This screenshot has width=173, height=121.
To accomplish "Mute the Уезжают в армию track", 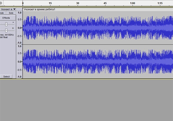I will coord(3,13).
